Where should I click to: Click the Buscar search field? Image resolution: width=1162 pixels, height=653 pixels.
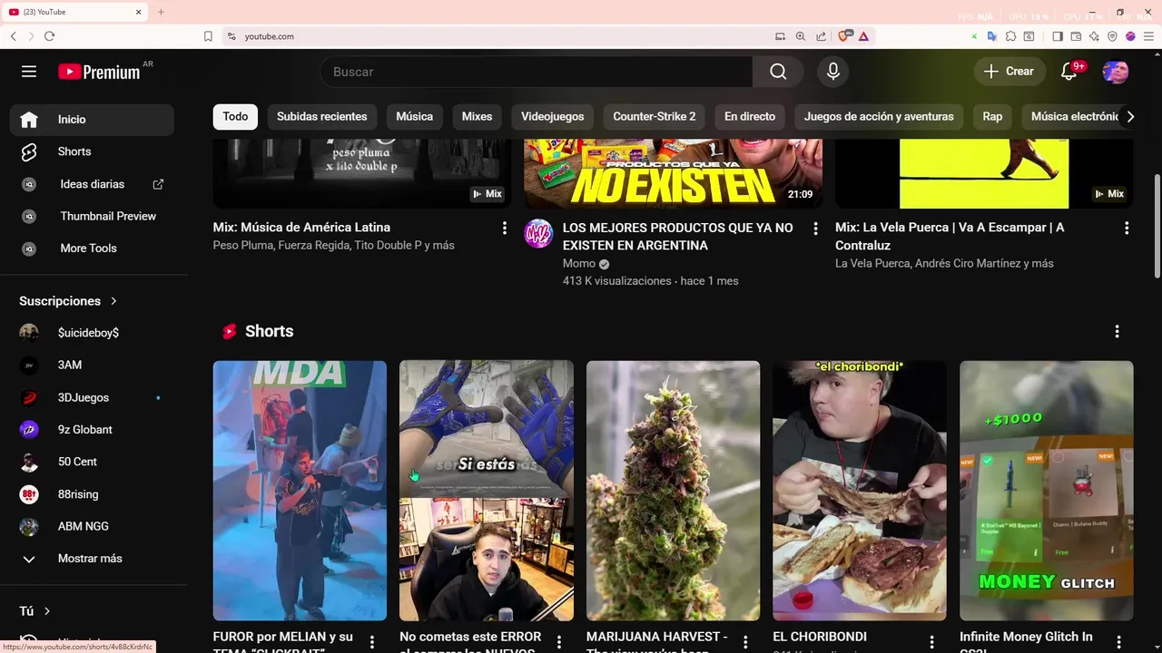click(537, 72)
